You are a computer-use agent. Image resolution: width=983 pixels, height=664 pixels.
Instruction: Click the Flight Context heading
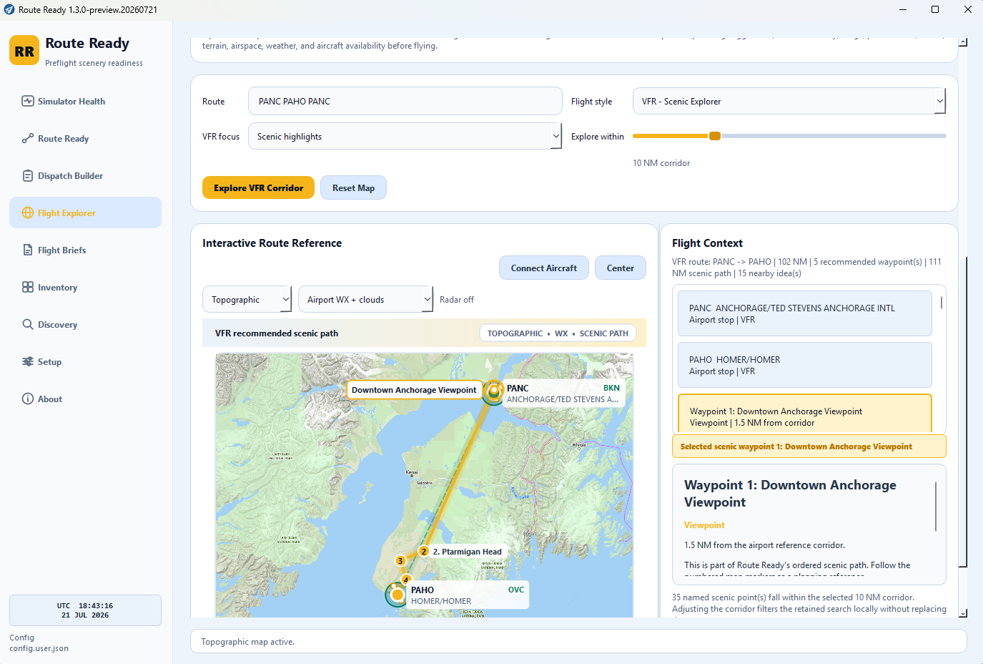(x=707, y=243)
